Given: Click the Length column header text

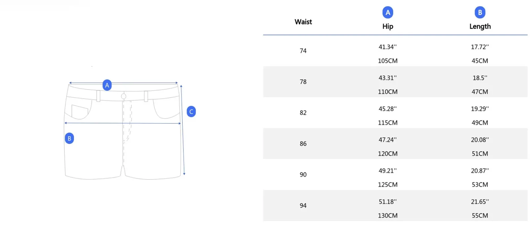Looking at the screenshot, I should pos(480,26).
